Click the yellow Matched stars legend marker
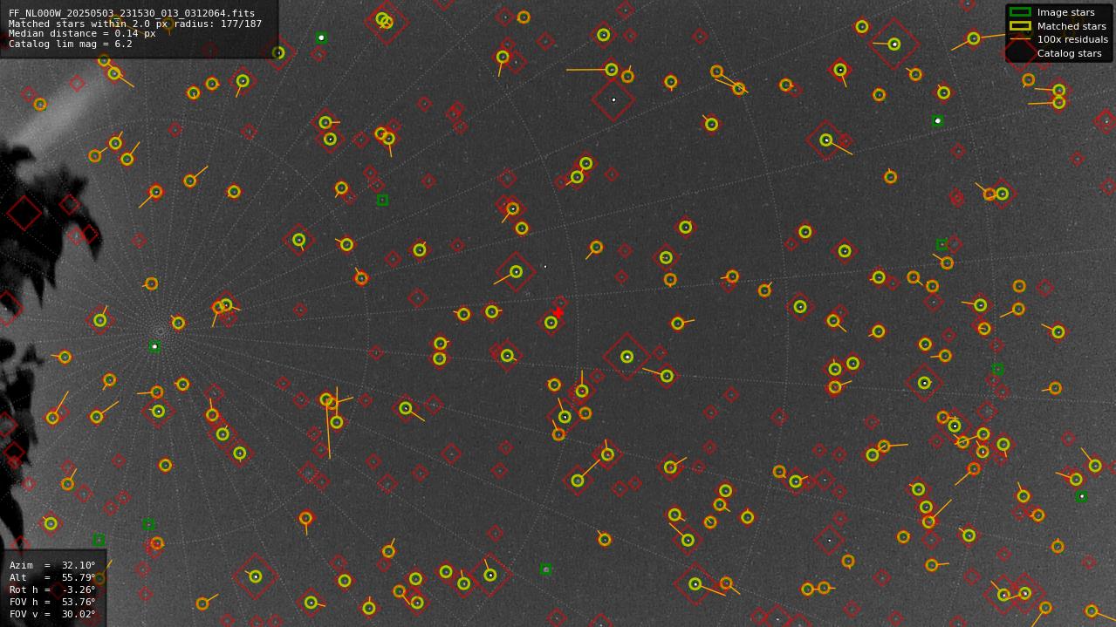This screenshot has width=1116, height=627. 1020,26
